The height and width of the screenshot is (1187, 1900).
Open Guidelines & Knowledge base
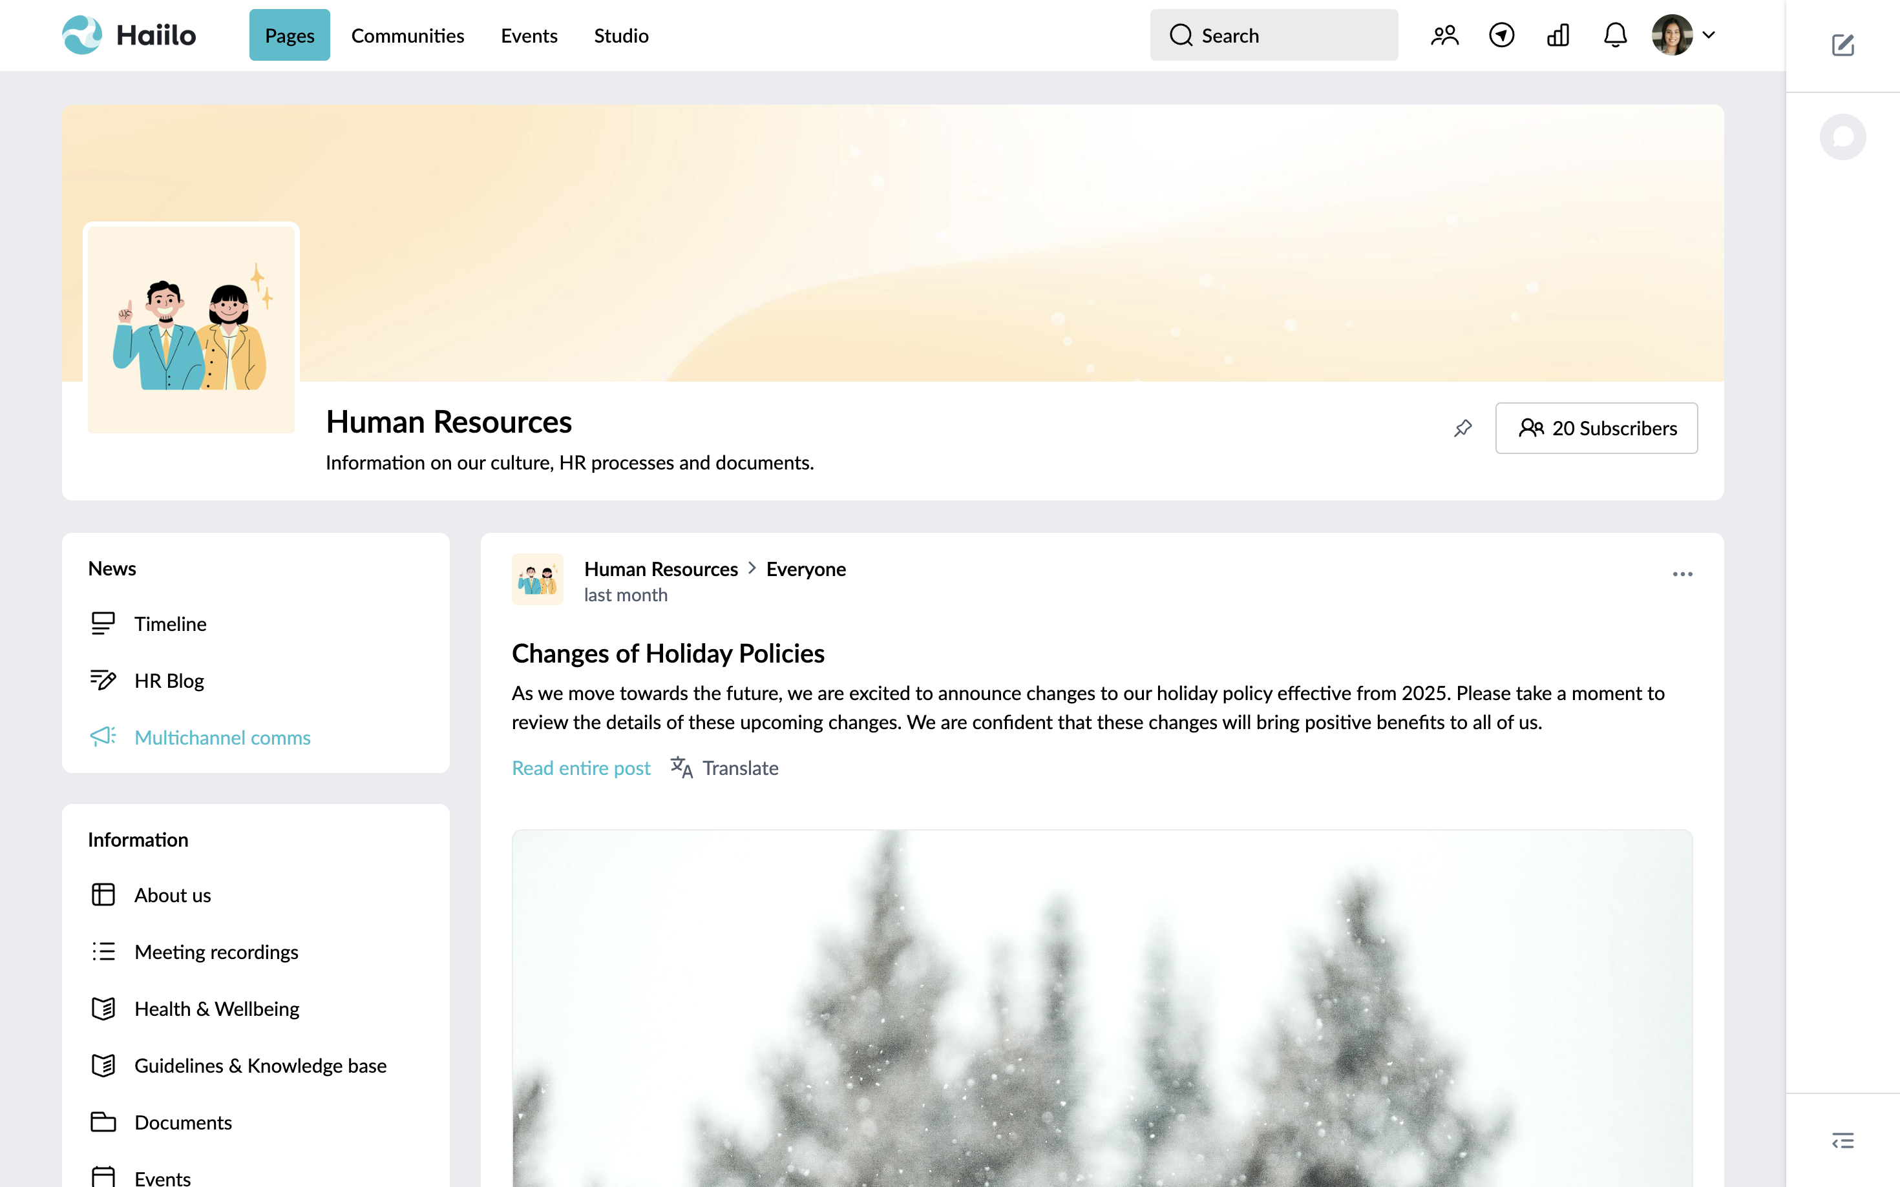[260, 1066]
